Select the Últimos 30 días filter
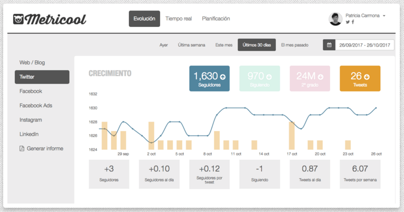This screenshot has height=212, width=404. pyautogui.click(x=257, y=45)
